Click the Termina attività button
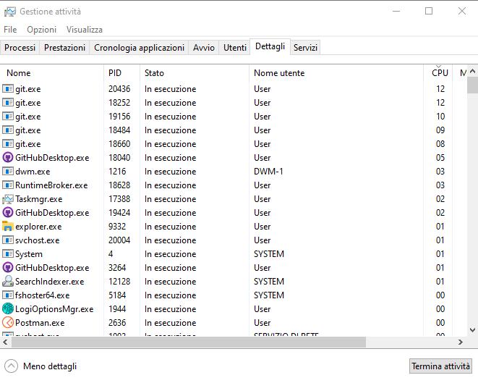Screen dimensions: 478x383 point(440,366)
